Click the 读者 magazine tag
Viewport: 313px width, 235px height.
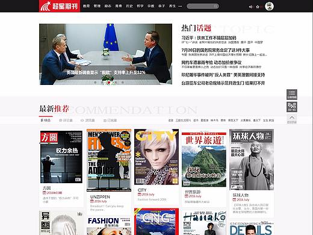click(171, 121)
